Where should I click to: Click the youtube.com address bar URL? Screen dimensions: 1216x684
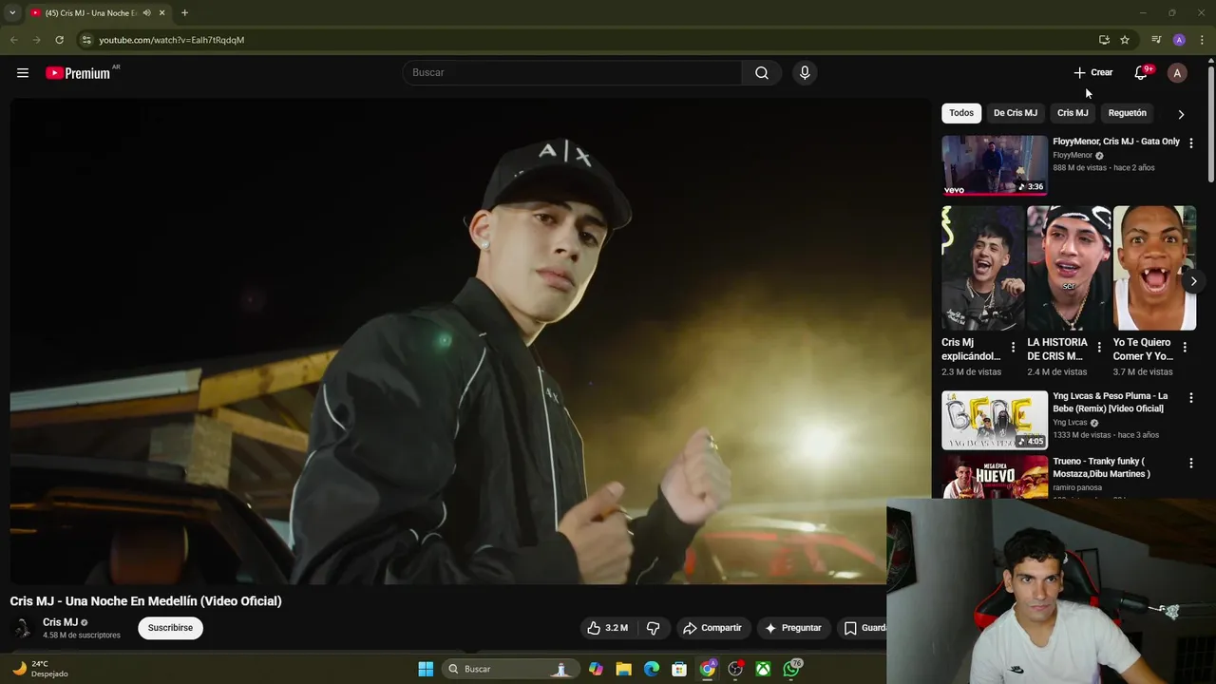pyautogui.click(x=172, y=40)
